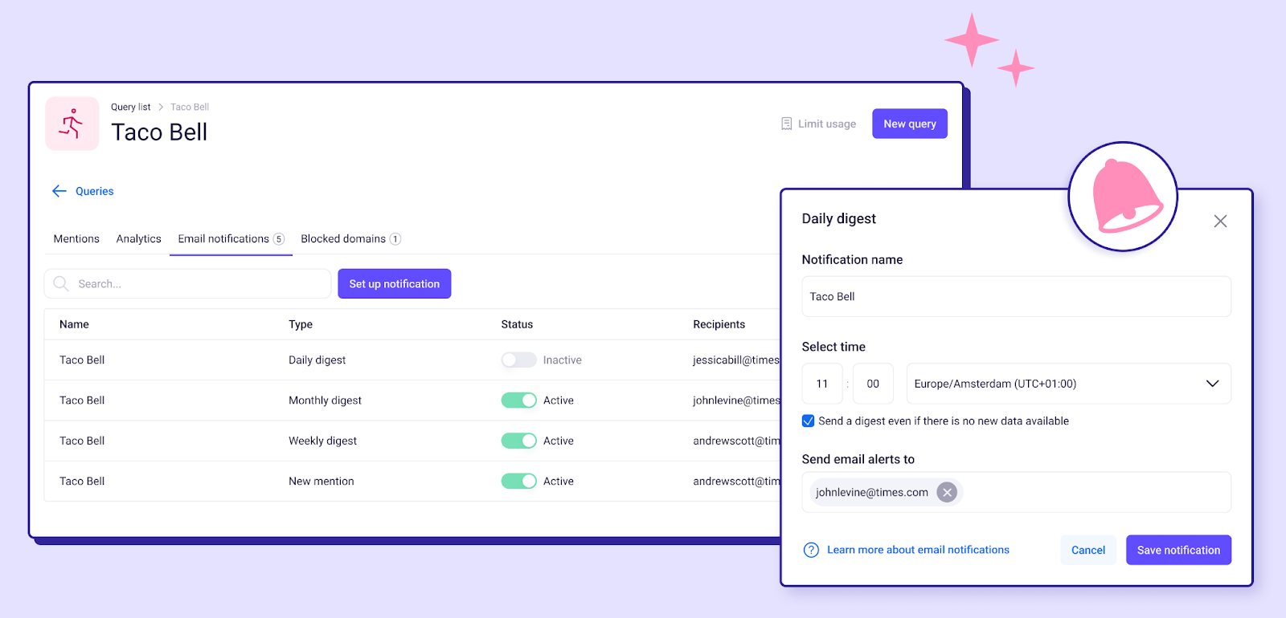Screen dimensions: 1286x618
Task: Click the notifications Search field
Action: pyautogui.click(x=187, y=283)
